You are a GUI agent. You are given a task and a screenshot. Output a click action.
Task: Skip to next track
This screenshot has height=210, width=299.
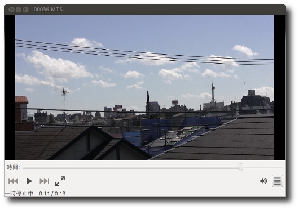pos(45,181)
